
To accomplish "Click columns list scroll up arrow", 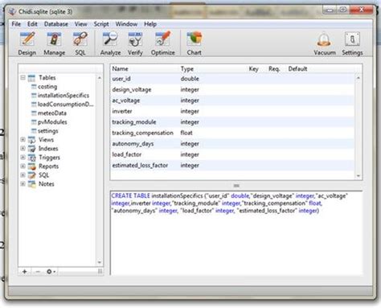I will tap(358, 78).
